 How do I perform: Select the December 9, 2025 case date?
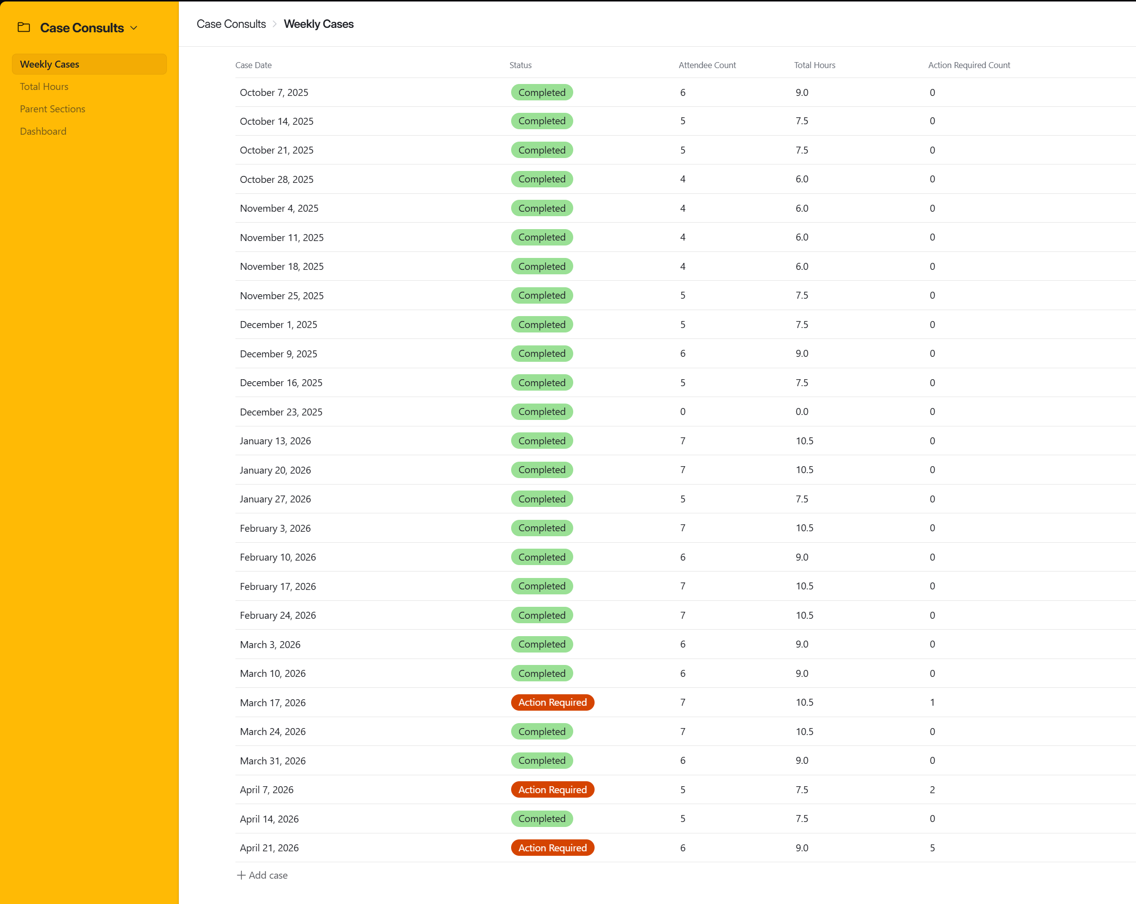pos(279,354)
